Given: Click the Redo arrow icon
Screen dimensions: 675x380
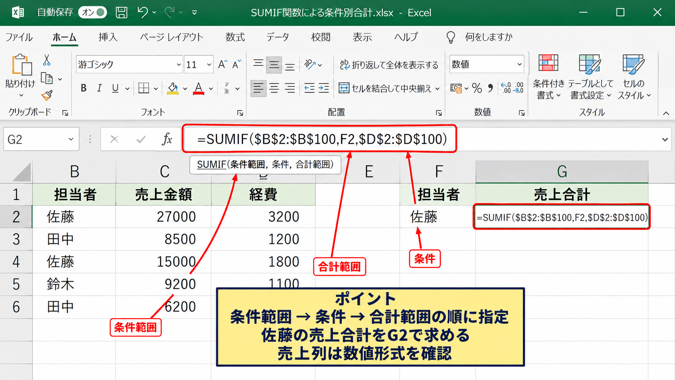Looking at the screenshot, I should tap(170, 13).
